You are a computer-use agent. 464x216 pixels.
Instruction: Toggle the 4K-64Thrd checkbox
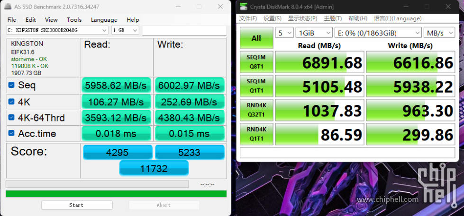11,117
